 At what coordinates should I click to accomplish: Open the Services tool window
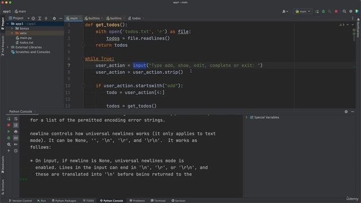[178, 201]
